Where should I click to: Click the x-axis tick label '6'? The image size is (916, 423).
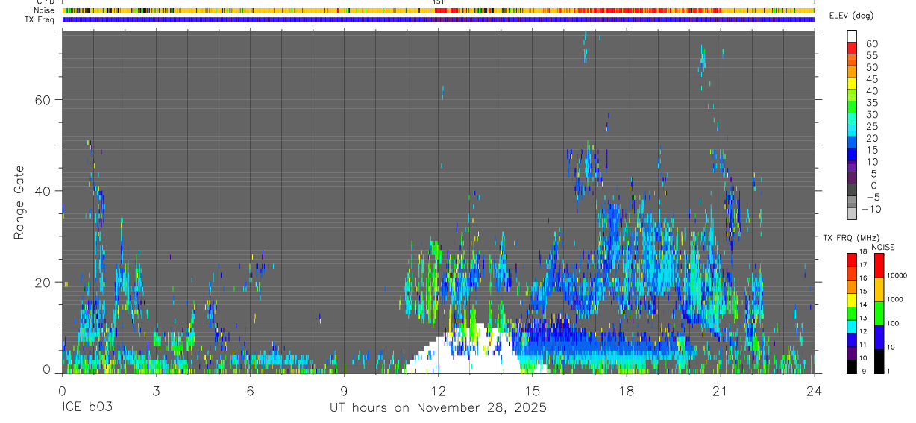[x=250, y=391]
